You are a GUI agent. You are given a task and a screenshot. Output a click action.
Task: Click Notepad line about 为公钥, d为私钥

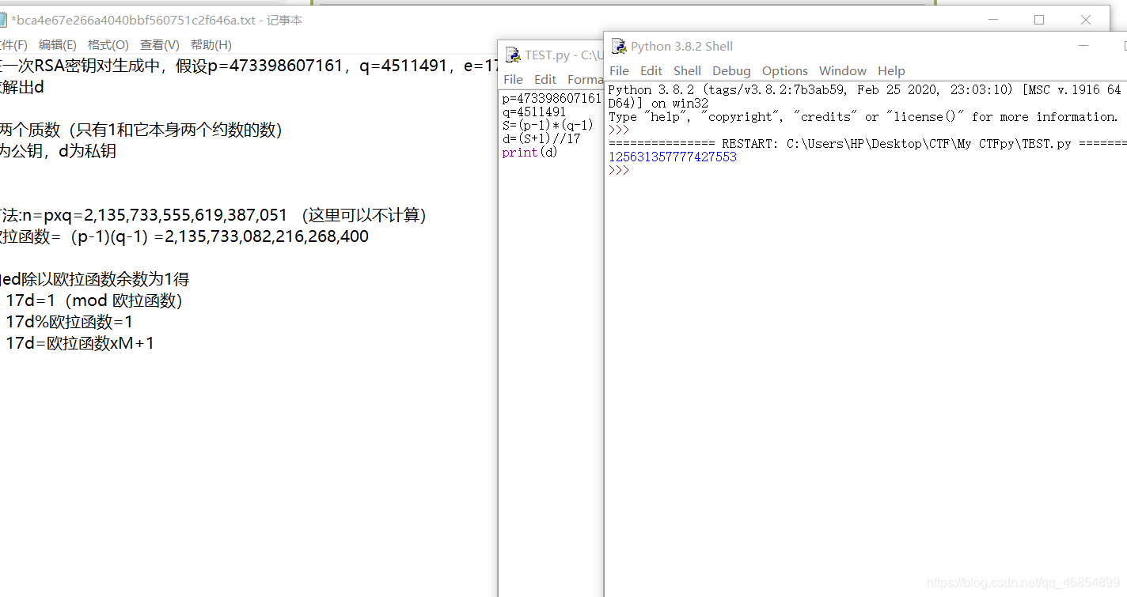point(59,151)
